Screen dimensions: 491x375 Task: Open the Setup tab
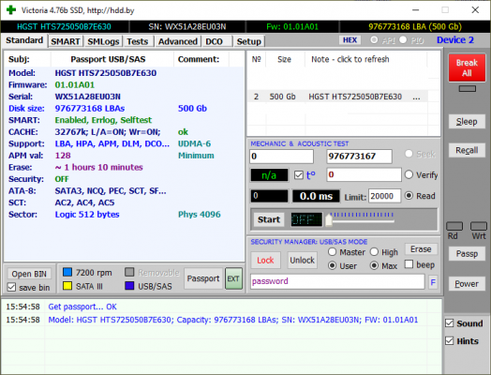click(249, 41)
